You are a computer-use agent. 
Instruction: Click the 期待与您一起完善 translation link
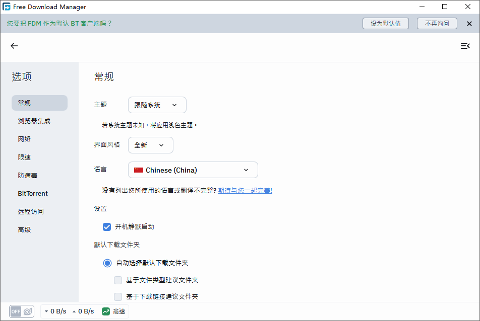pyautogui.click(x=245, y=190)
